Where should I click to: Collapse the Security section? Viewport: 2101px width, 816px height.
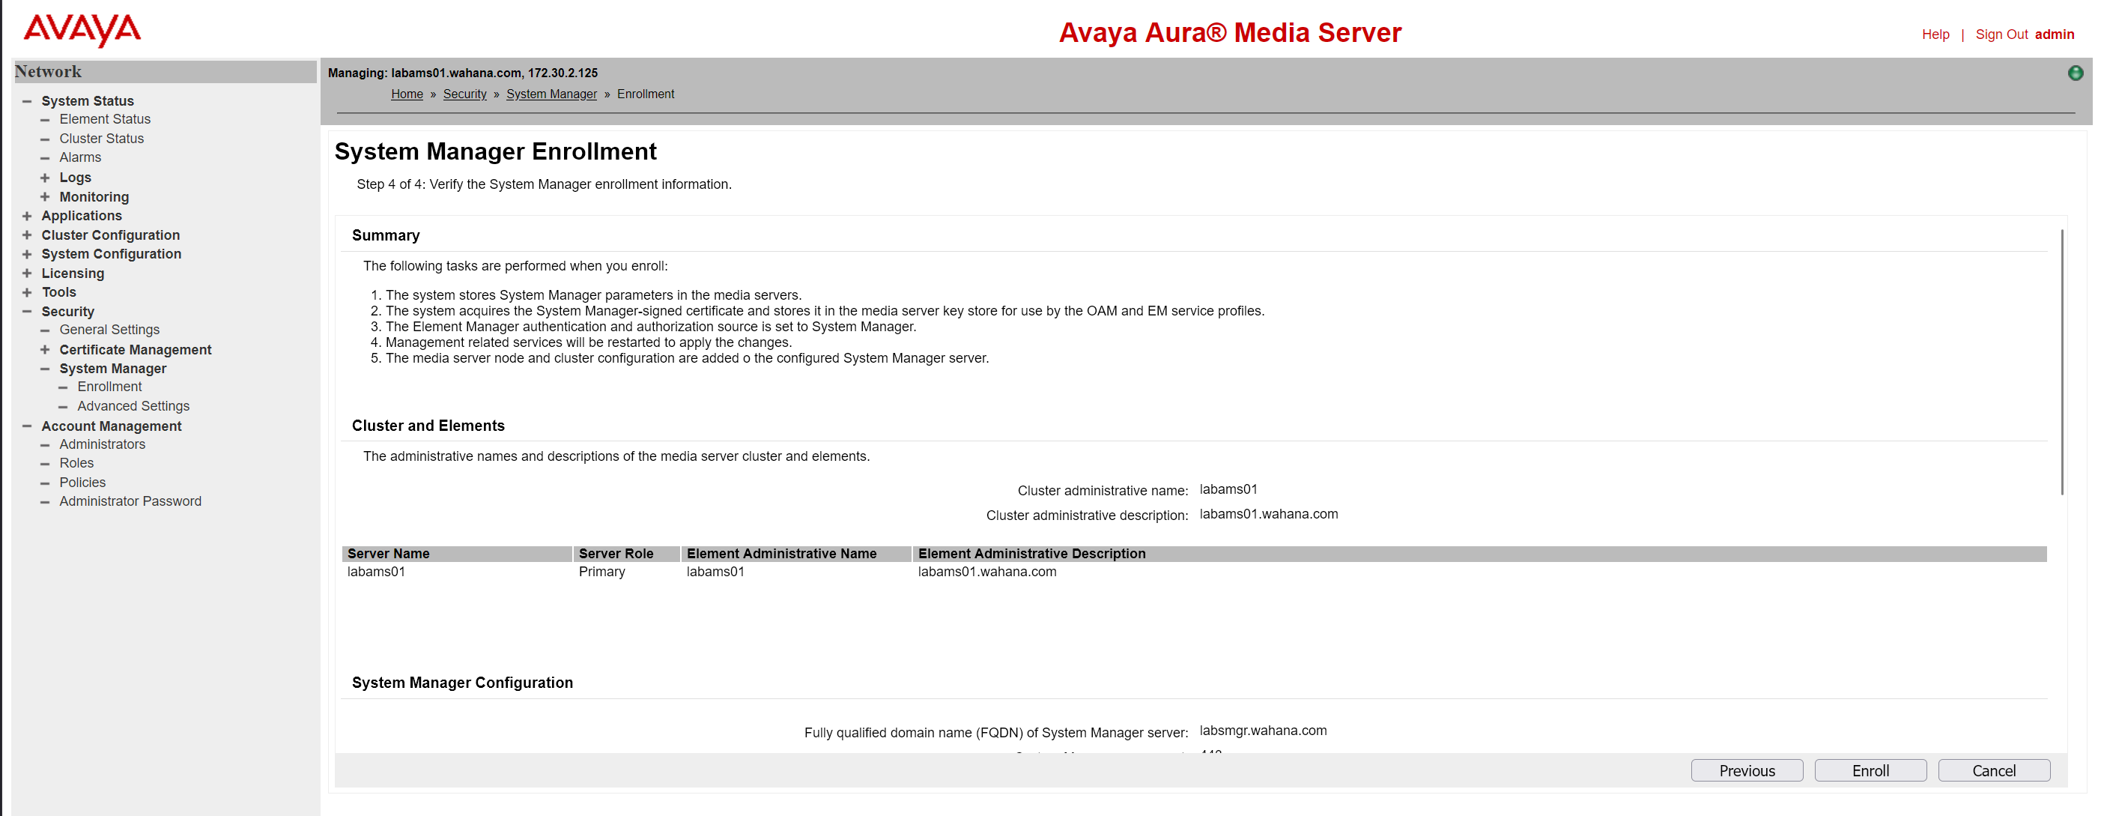[x=27, y=312]
